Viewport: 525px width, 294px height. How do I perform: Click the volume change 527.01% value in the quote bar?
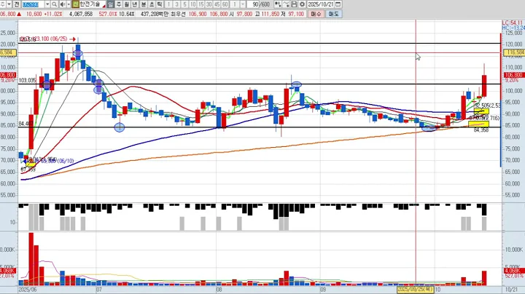pos(107,14)
